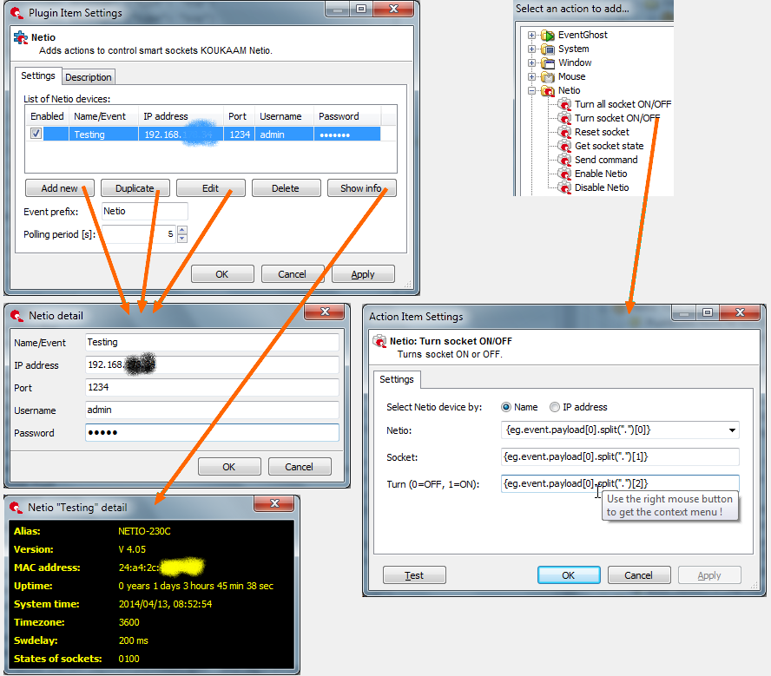Click the Enable Netio action icon
The height and width of the screenshot is (676, 771).
(x=564, y=174)
